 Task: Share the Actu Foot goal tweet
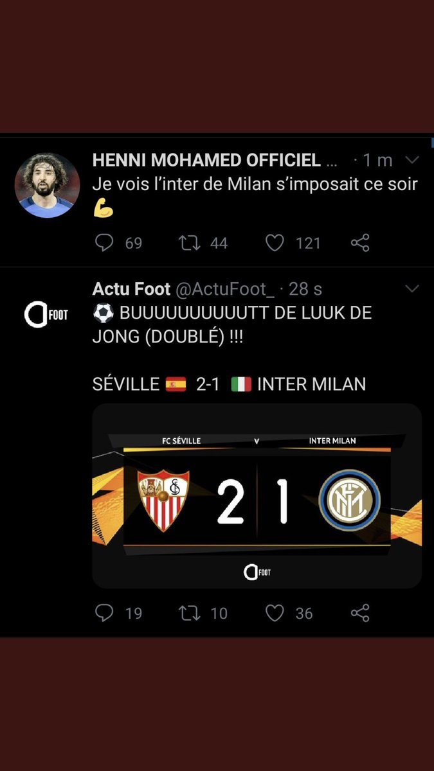[x=360, y=613]
